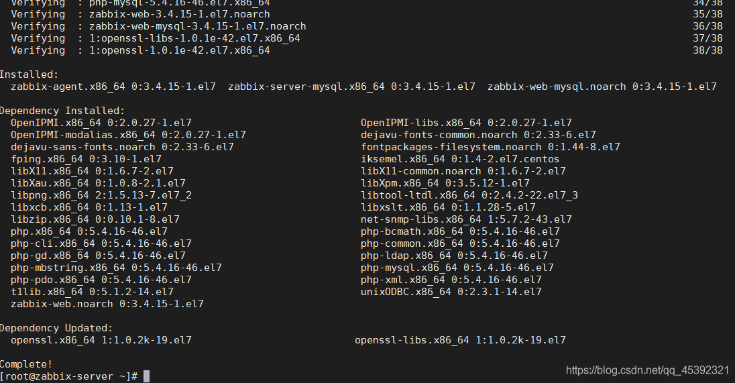Click the zabbix-web.noarch dependency line
Screen dimensions: 735x383
107,304
